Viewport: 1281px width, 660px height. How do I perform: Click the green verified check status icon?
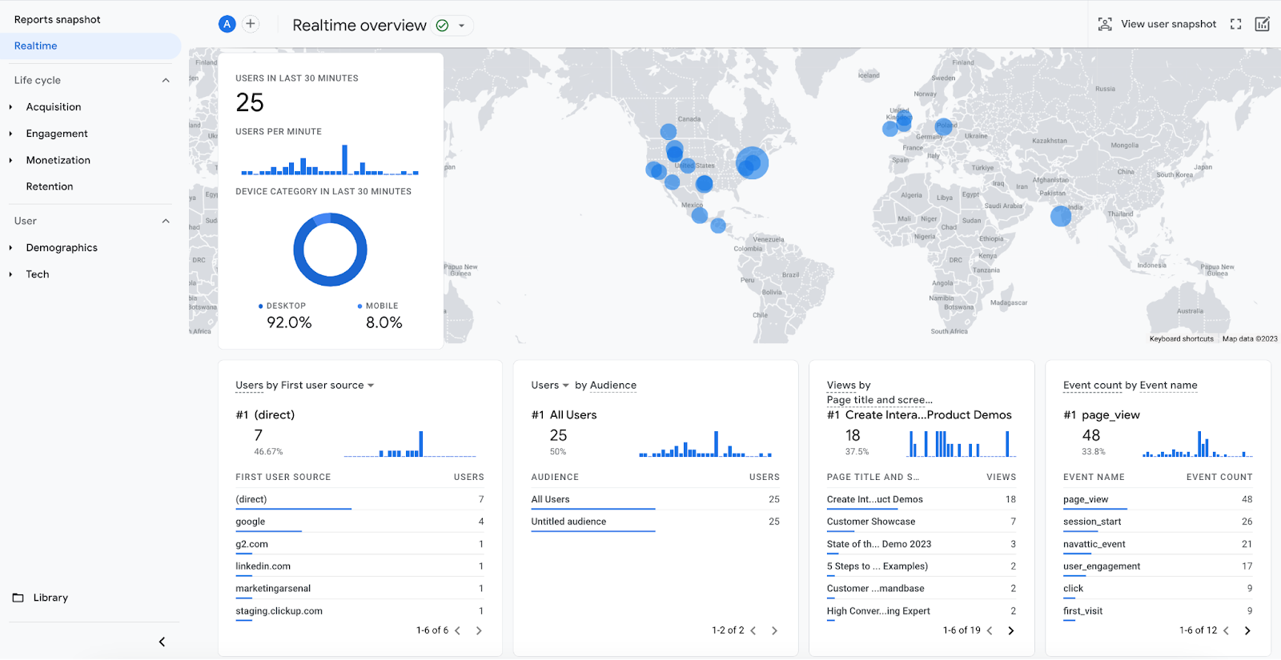(x=442, y=26)
